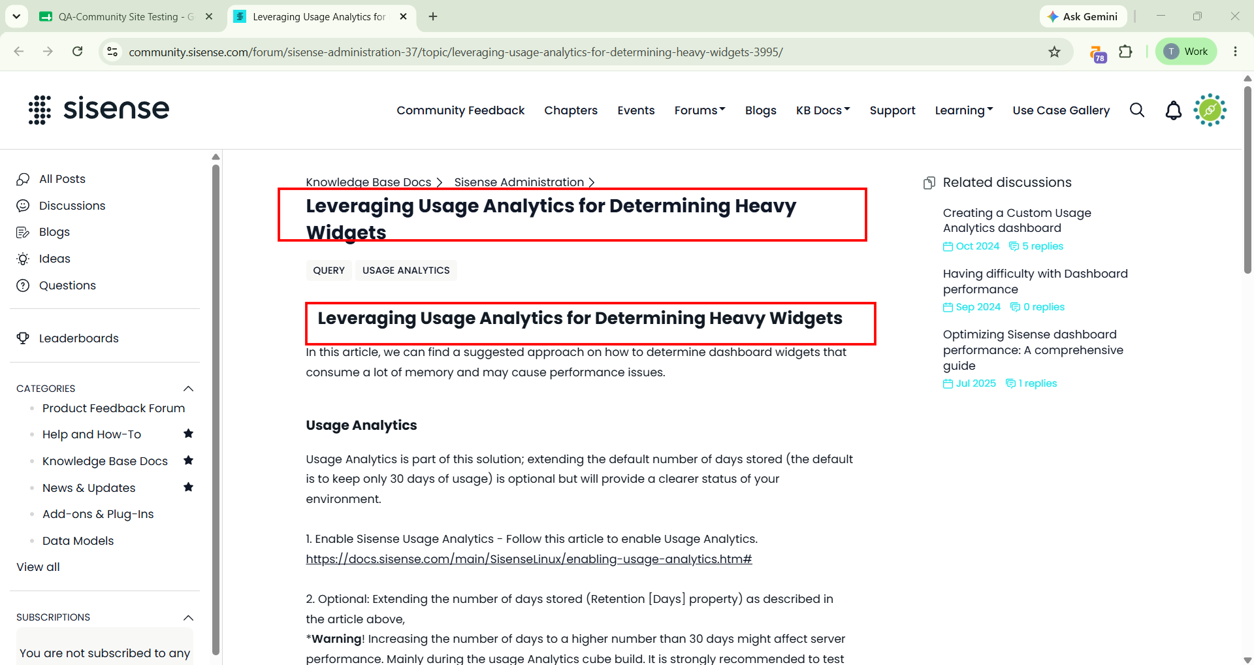Image resolution: width=1254 pixels, height=665 pixels.
Task: Open the browser Extensions puzzle icon
Action: (1125, 52)
